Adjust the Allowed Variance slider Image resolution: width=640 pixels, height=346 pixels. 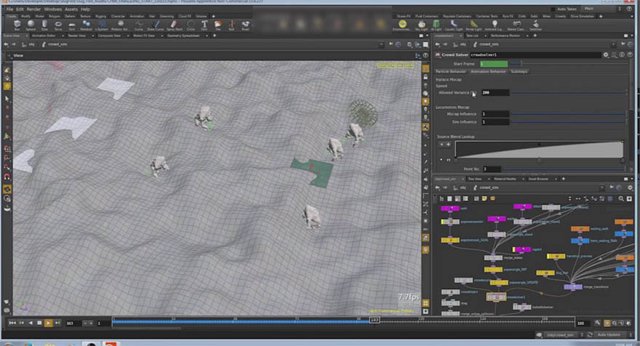(568, 92)
